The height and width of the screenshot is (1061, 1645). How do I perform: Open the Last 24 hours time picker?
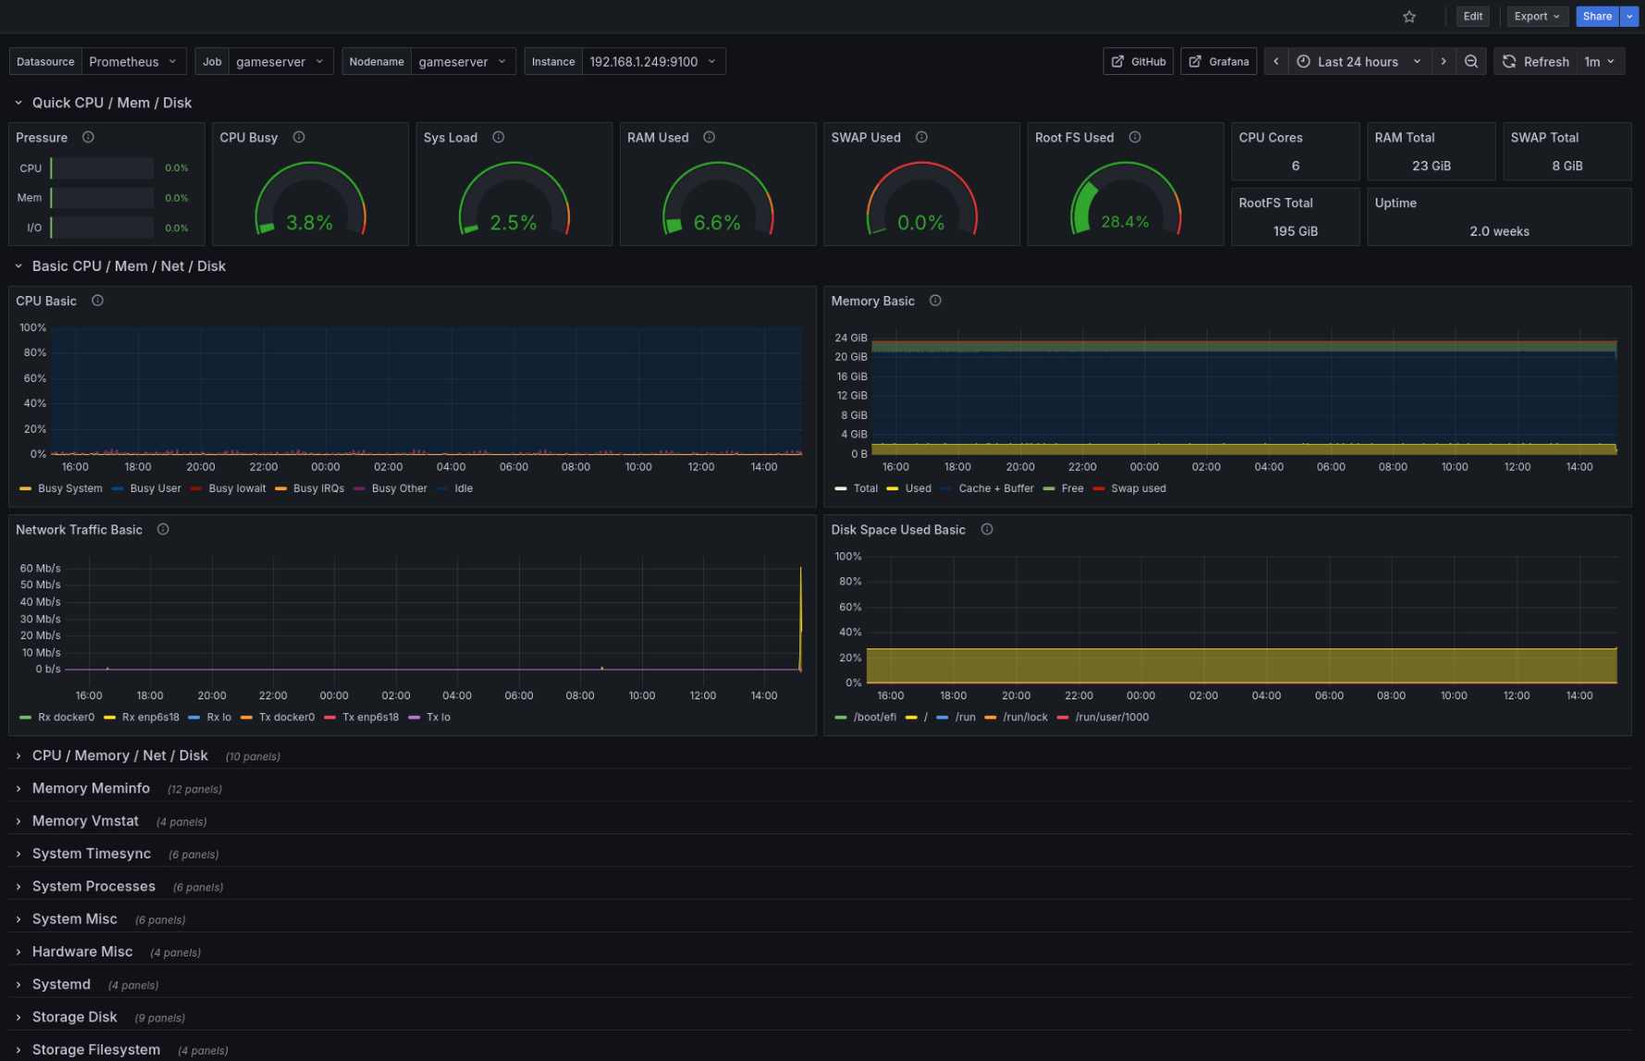[1358, 61]
